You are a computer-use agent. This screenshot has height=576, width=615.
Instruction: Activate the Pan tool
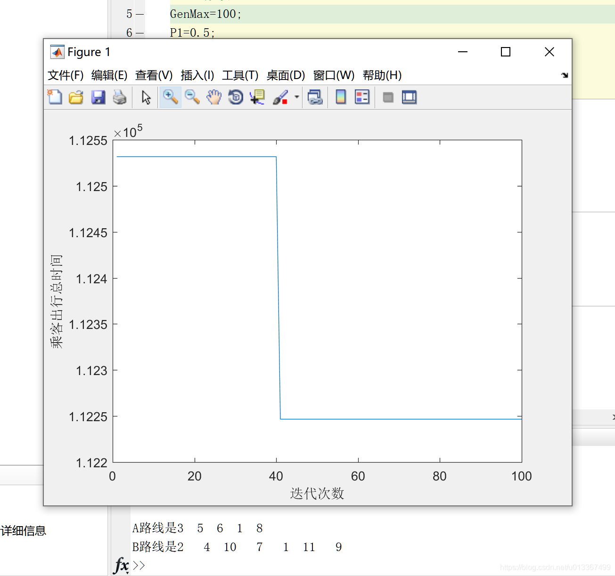(x=214, y=97)
